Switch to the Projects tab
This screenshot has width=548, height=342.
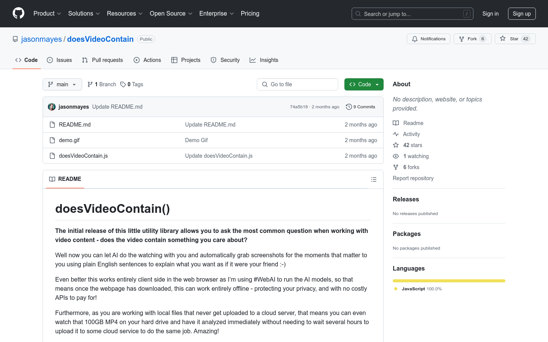click(x=186, y=60)
